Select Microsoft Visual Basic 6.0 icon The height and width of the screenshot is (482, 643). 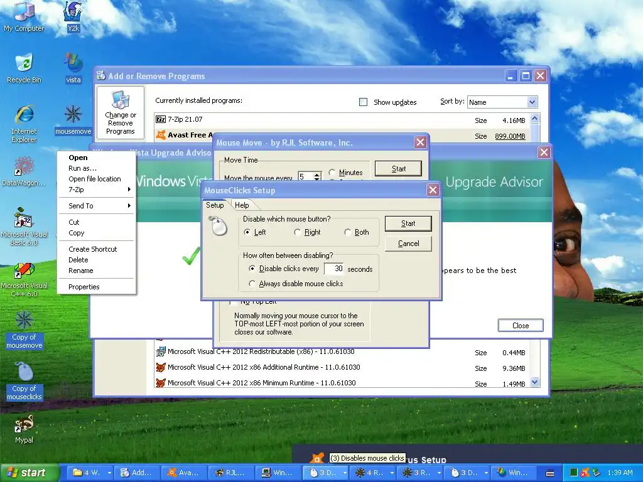pyautogui.click(x=24, y=226)
